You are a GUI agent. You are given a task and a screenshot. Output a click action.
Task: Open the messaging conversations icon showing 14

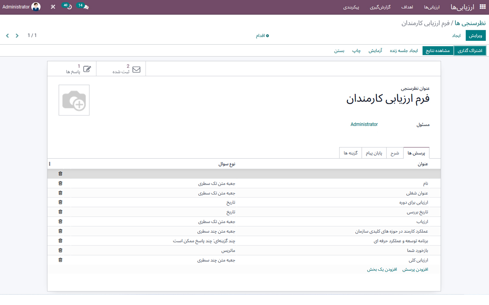[83, 6]
